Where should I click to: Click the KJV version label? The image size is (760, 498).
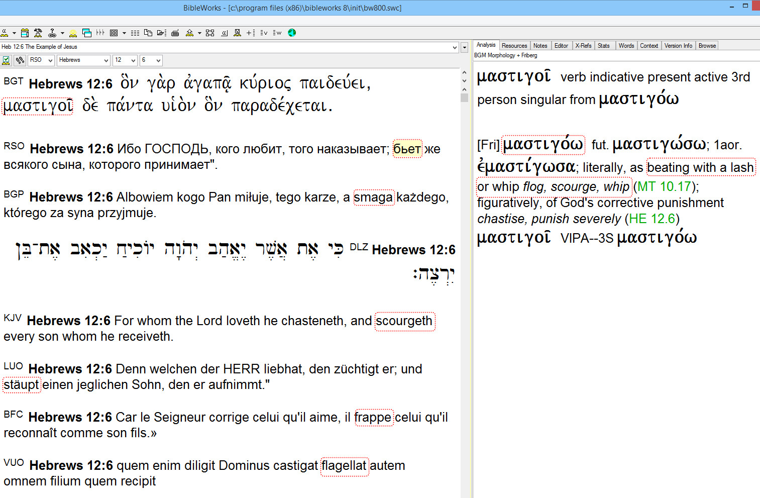(13, 318)
